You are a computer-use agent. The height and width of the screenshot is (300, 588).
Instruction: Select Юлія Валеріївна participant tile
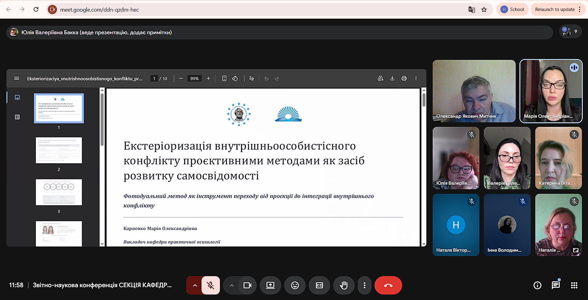point(456,158)
